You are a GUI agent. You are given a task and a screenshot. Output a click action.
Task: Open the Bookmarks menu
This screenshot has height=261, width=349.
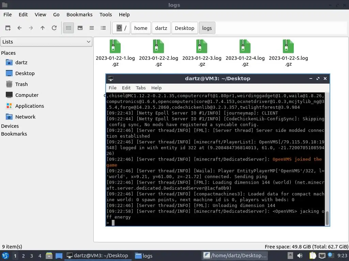(x=79, y=14)
